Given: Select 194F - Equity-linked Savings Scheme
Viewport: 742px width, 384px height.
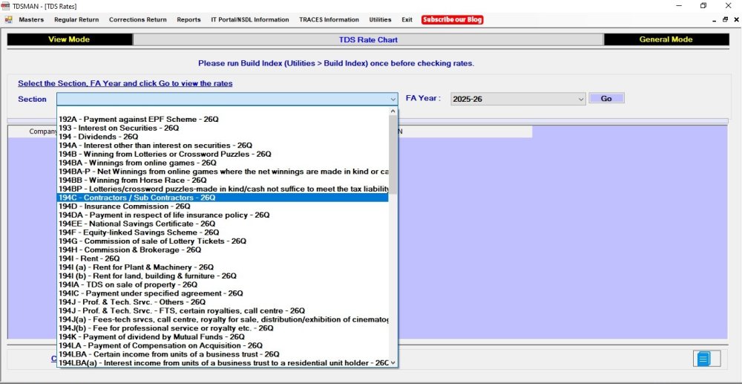Looking at the screenshot, I should tap(223, 232).
